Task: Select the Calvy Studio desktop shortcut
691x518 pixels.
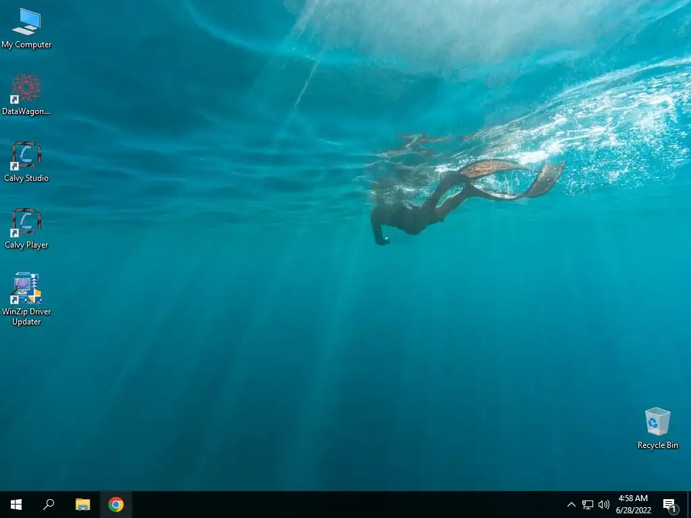Action: tap(26, 162)
